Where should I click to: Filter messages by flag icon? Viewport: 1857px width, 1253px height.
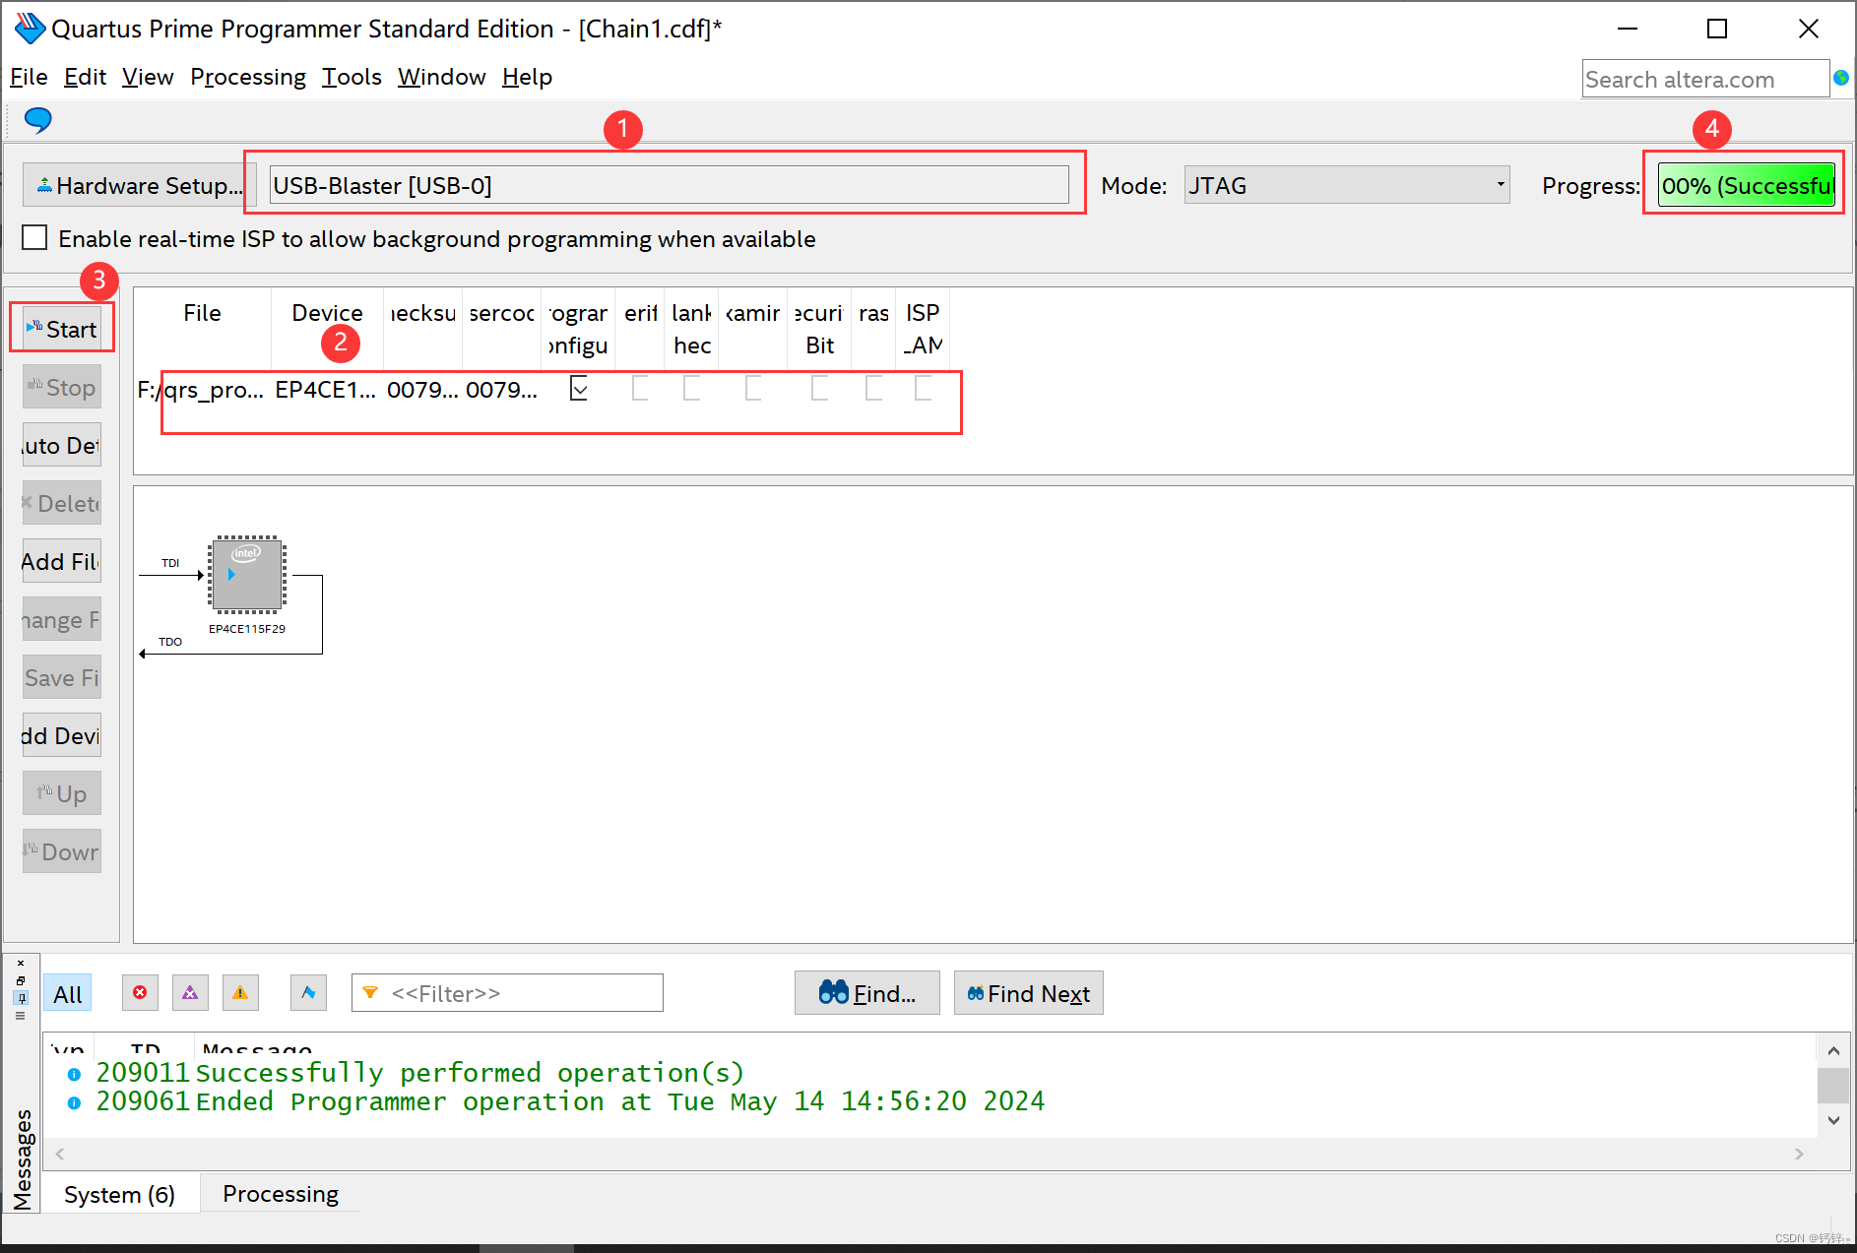click(x=308, y=992)
